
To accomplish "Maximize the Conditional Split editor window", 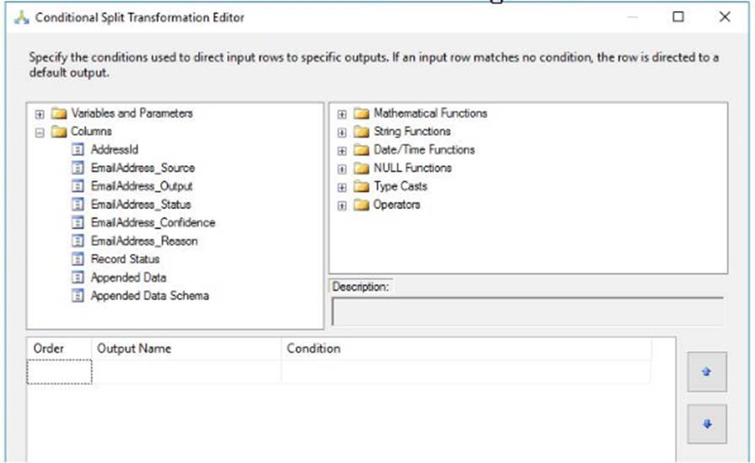I will click(678, 17).
